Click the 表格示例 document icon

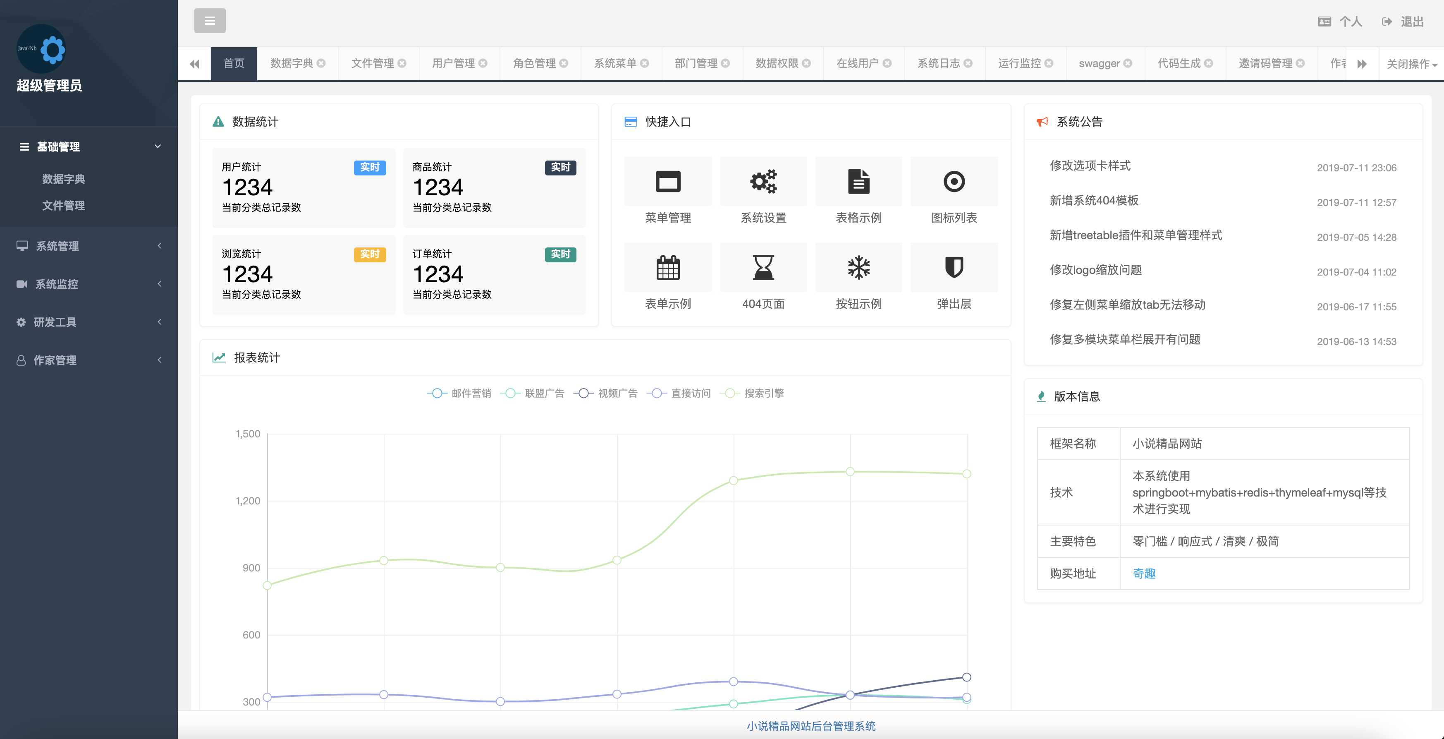pos(858,182)
